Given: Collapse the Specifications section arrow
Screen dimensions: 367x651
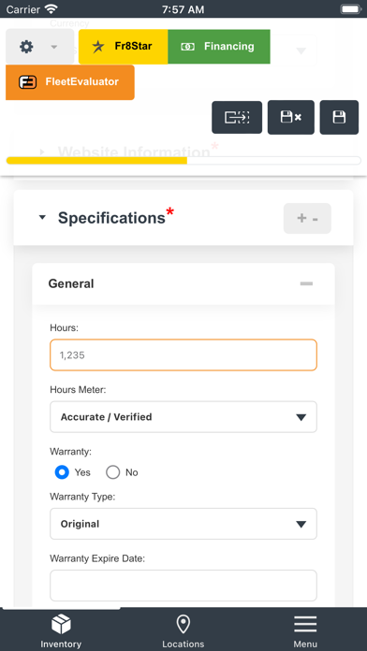Looking at the screenshot, I should [42, 218].
